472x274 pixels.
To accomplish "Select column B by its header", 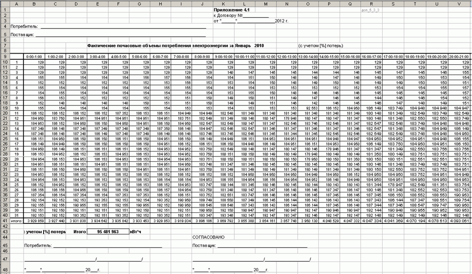I will pyautogui.click(x=34, y=4).
